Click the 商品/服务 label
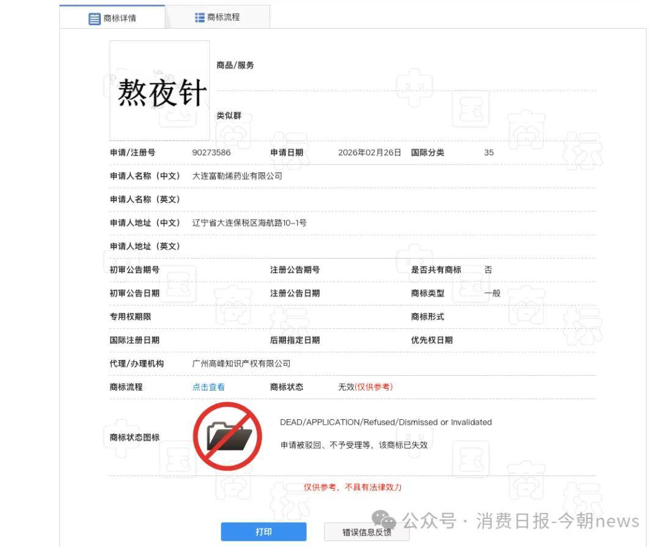This screenshot has width=660, height=547. coord(235,65)
